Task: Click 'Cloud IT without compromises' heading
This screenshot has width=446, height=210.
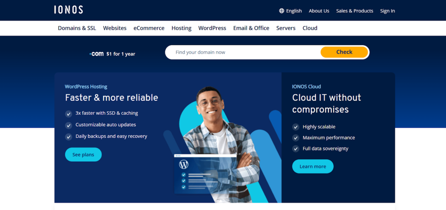Action: (327, 103)
